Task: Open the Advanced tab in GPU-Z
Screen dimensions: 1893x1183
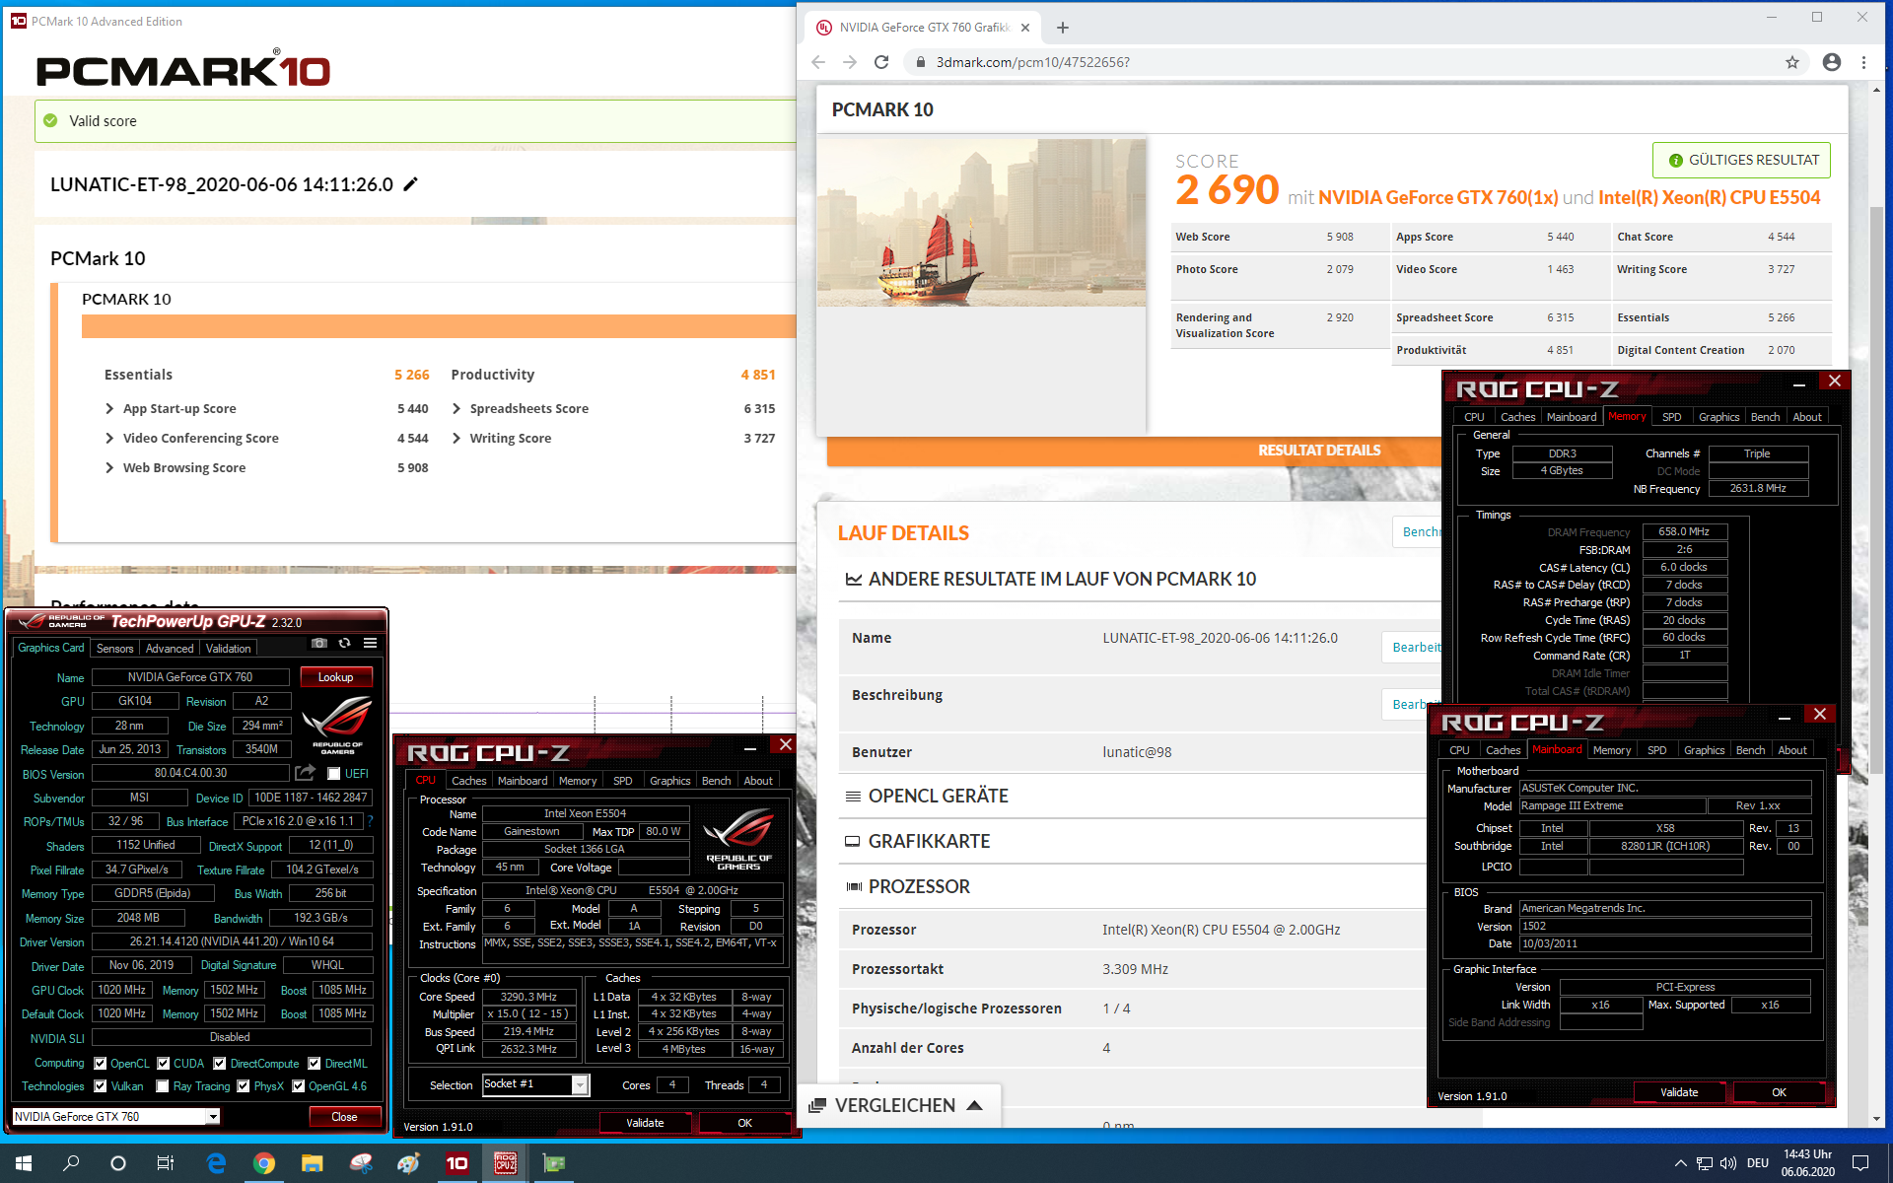Action: point(170,649)
